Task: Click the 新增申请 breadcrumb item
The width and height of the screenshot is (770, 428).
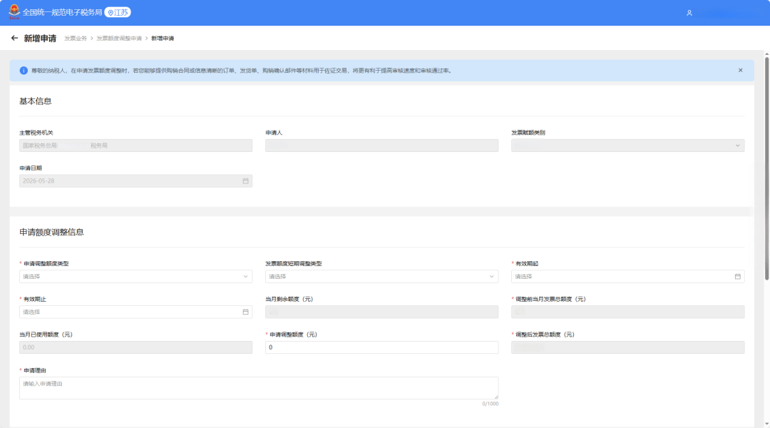Action: click(x=163, y=39)
